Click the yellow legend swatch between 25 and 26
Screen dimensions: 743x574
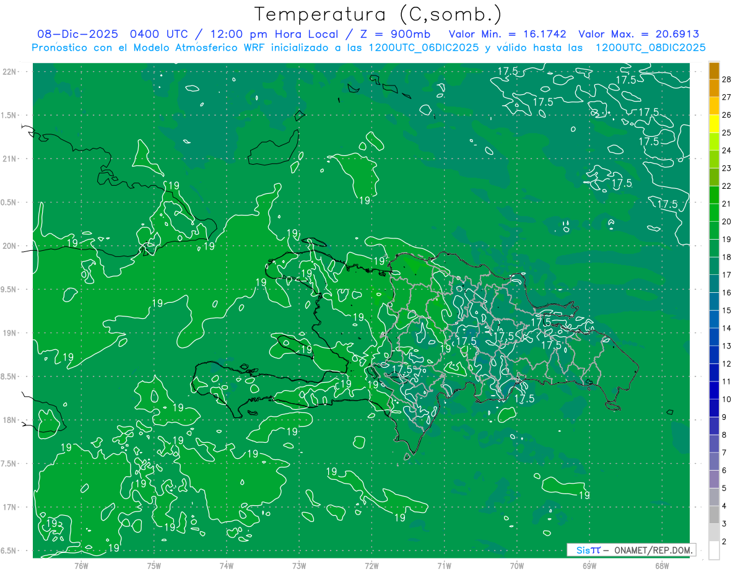click(714, 123)
